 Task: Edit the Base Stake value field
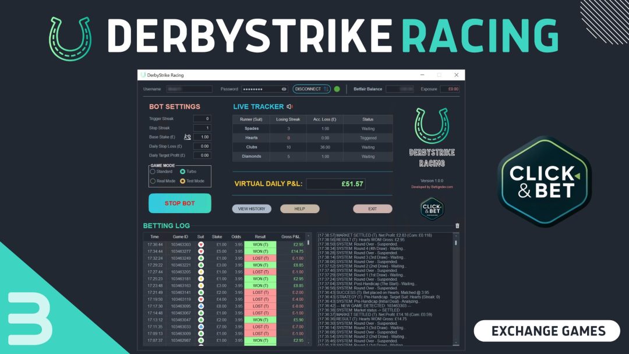click(x=202, y=137)
